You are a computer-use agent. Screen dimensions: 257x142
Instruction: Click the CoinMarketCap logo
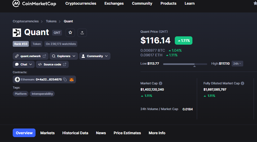(34, 3)
